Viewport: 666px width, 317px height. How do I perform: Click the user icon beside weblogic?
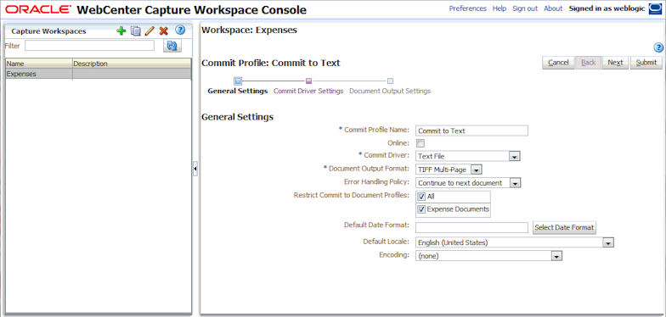656,8
